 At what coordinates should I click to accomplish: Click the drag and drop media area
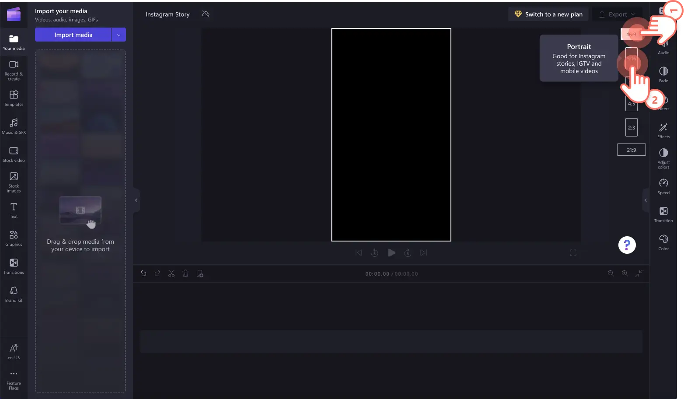point(80,221)
